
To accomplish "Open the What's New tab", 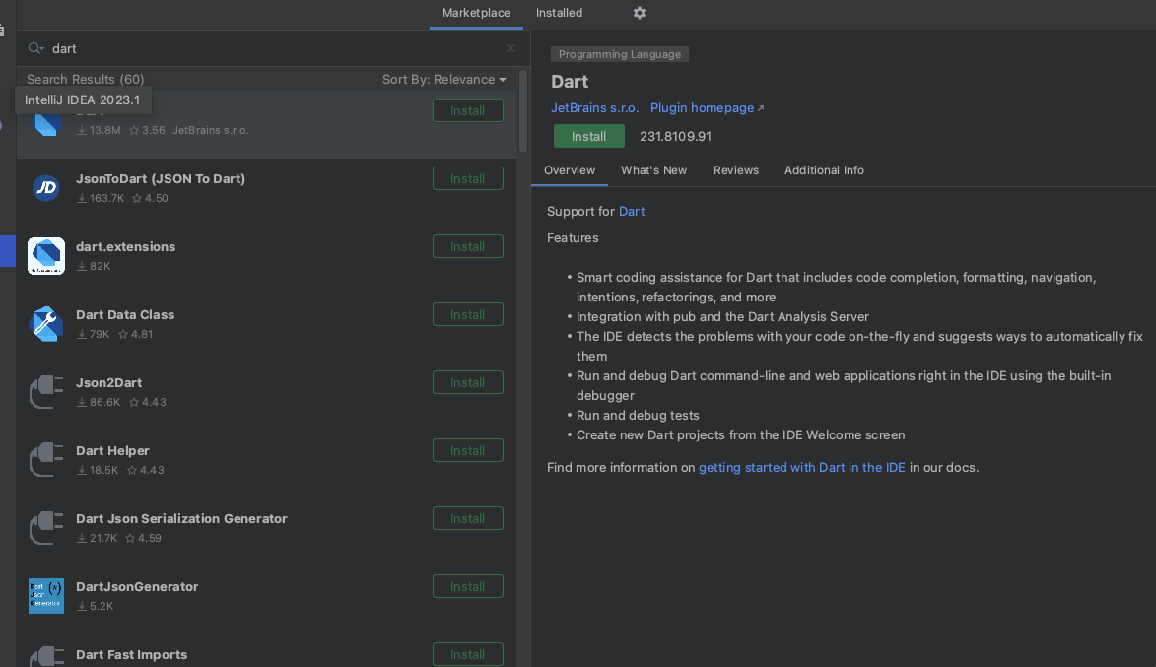I will [x=653, y=170].
